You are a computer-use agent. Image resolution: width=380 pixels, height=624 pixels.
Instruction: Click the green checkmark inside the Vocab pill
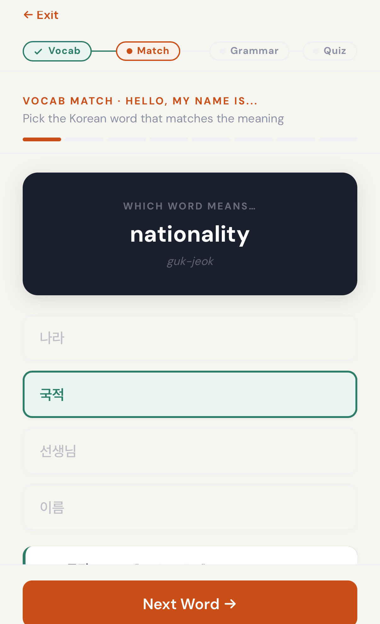click(x=38, y=51)
